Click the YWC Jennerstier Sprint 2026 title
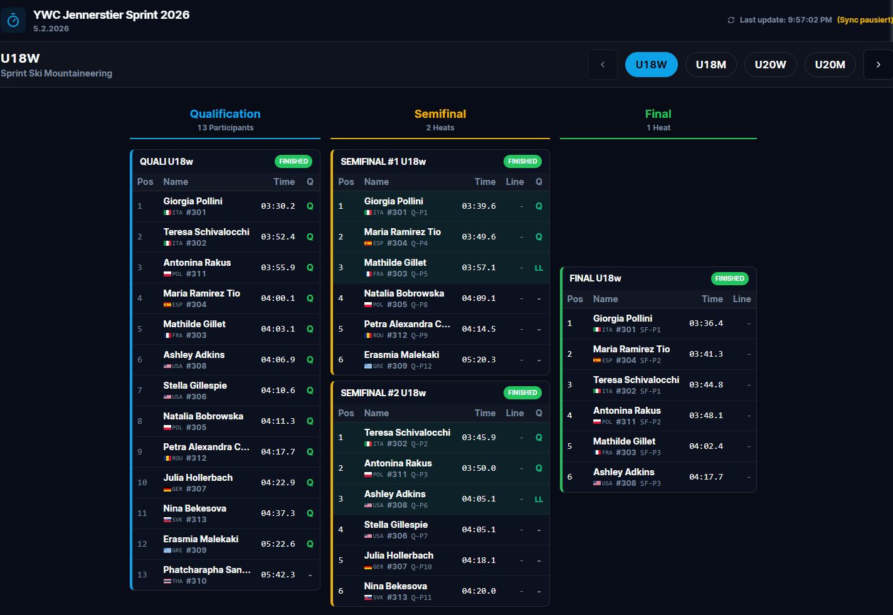The image size is (893, 615). pos(112,15)
